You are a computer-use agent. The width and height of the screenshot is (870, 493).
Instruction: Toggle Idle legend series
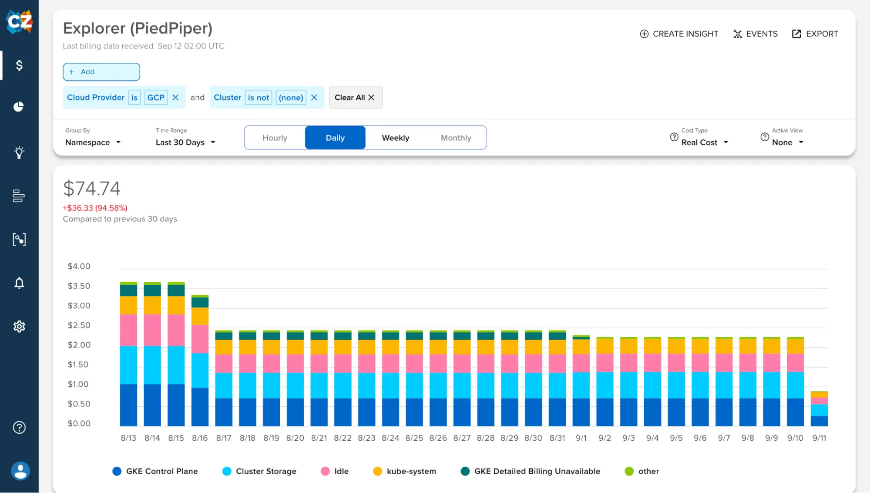click(x=335, y=471)
